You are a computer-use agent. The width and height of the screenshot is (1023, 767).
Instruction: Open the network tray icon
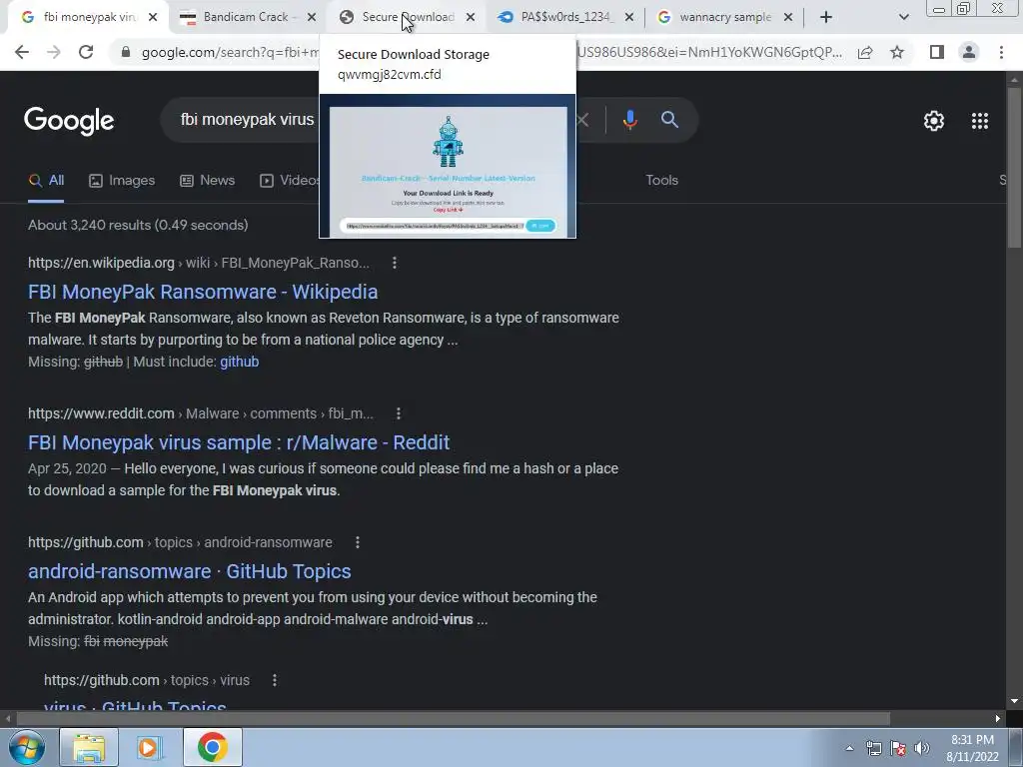click(873, 748)
